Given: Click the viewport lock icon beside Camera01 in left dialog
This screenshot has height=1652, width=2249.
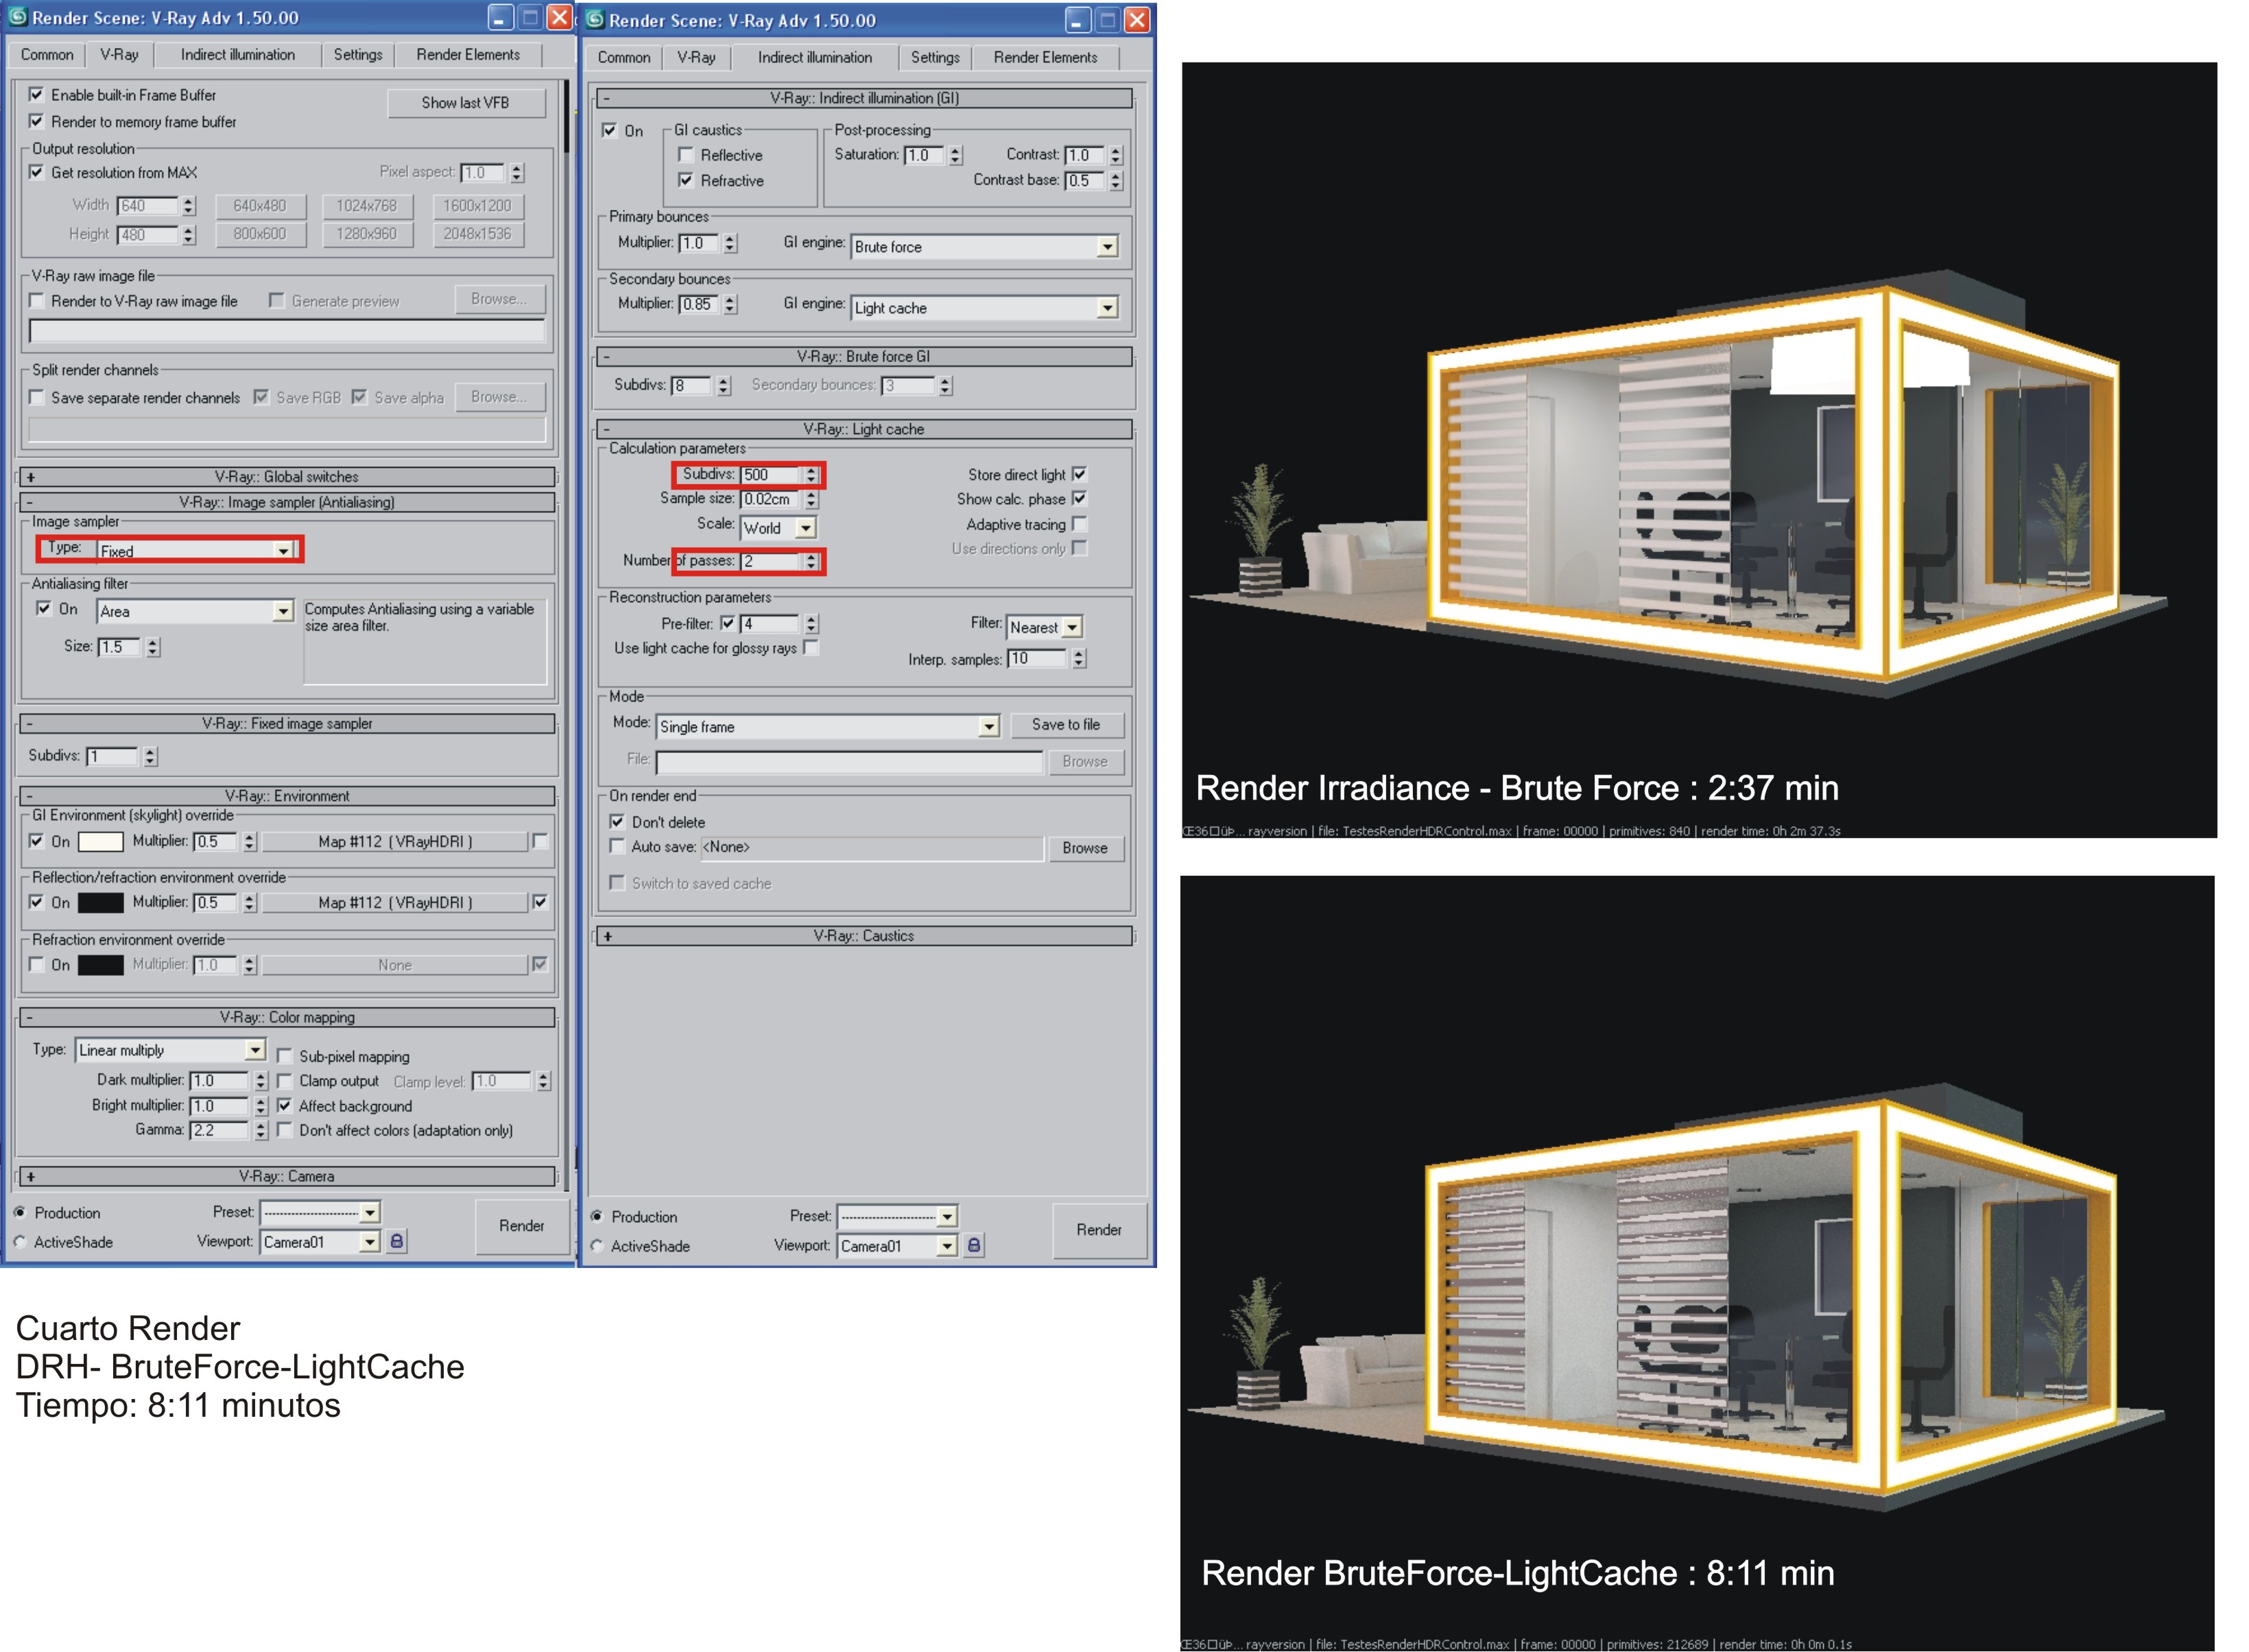Looking at the screenshot, I should 397,1241.
